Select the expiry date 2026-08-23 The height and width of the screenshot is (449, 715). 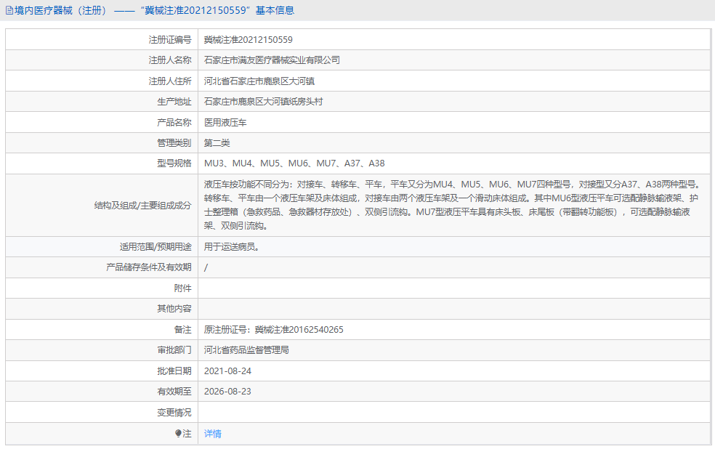tap(227, 392)
